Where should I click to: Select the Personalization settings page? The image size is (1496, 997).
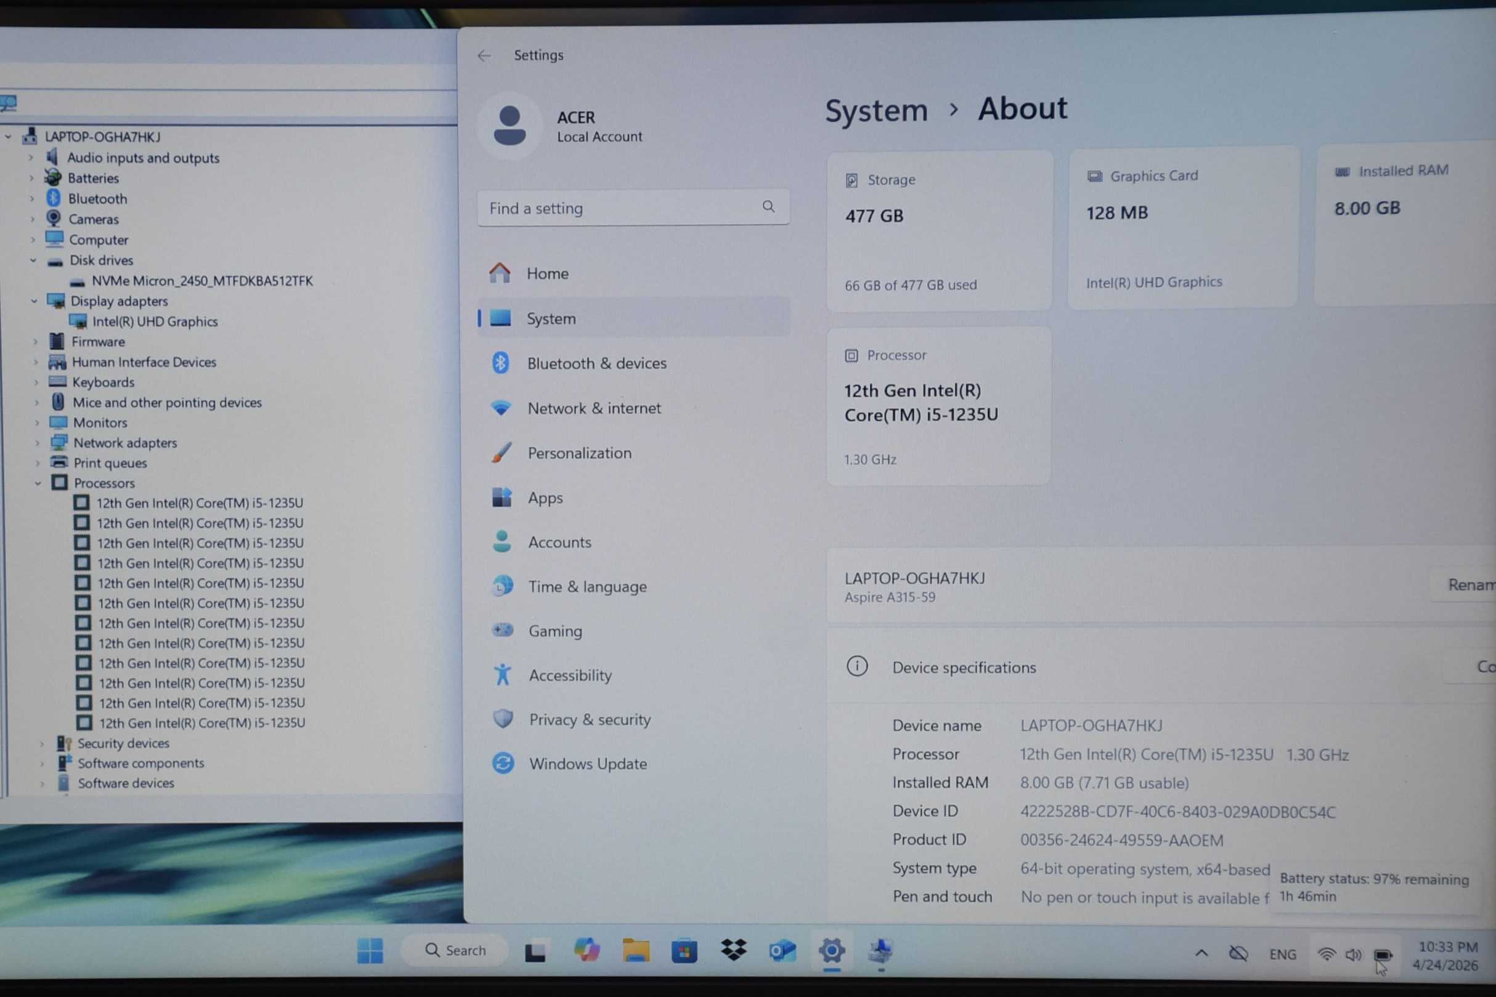pos(579,453)
